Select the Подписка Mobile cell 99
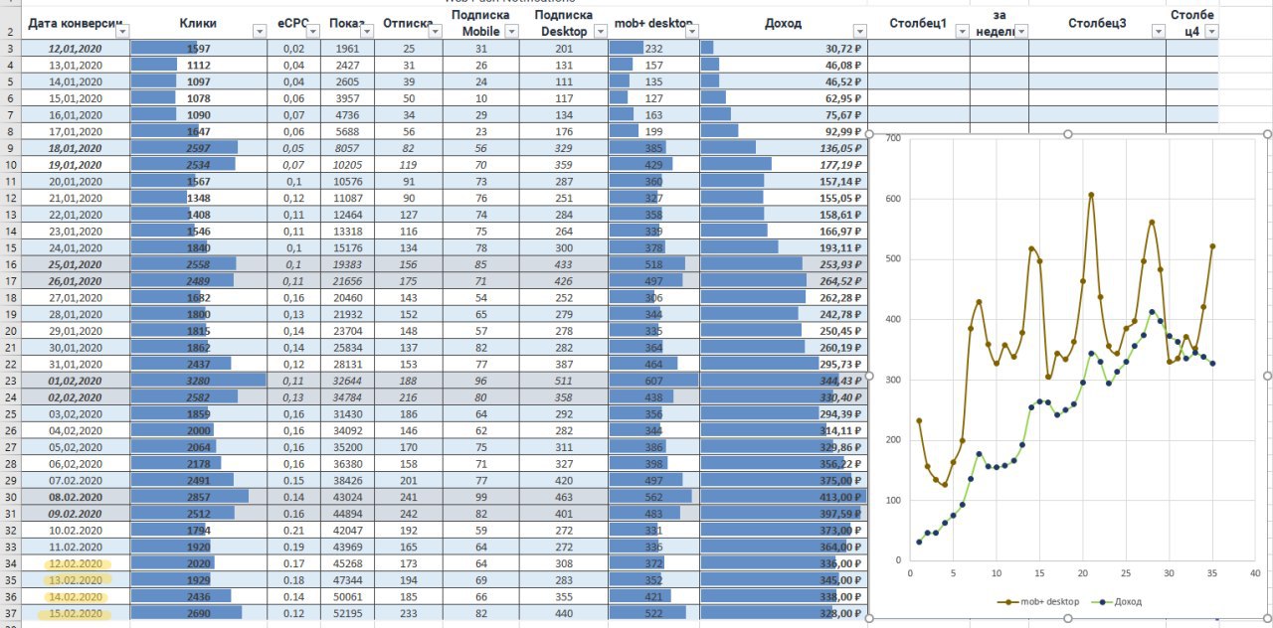The width and height of the screenshot is (1273, 628). (481, 497)
